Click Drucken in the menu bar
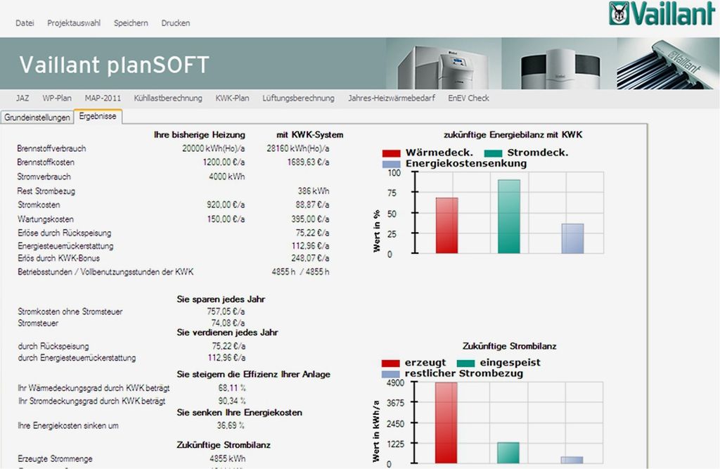Viewport: 720px width, 469px height. pyautogui.click(x=175, y=23)
